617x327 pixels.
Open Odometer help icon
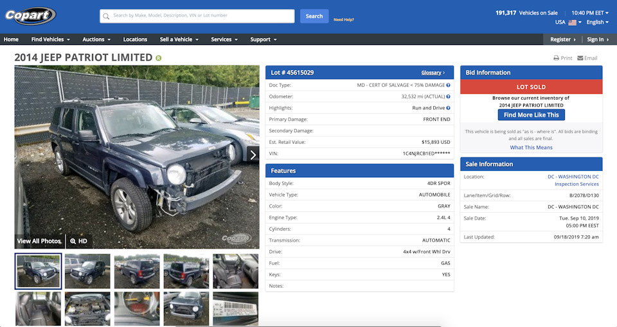448,96
